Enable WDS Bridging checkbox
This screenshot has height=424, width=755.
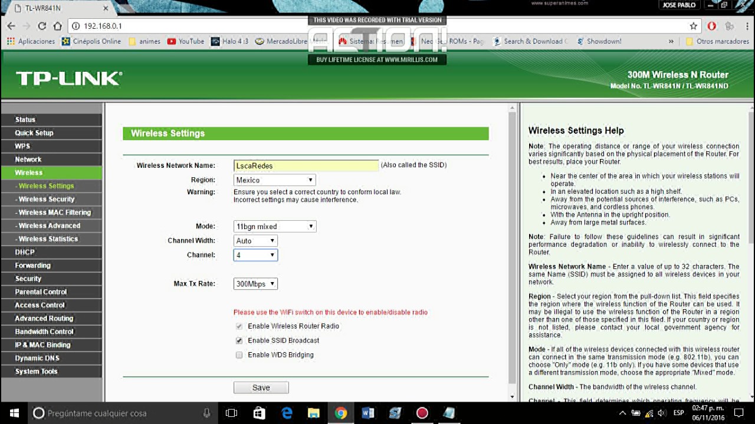click(x=239, y=355)
